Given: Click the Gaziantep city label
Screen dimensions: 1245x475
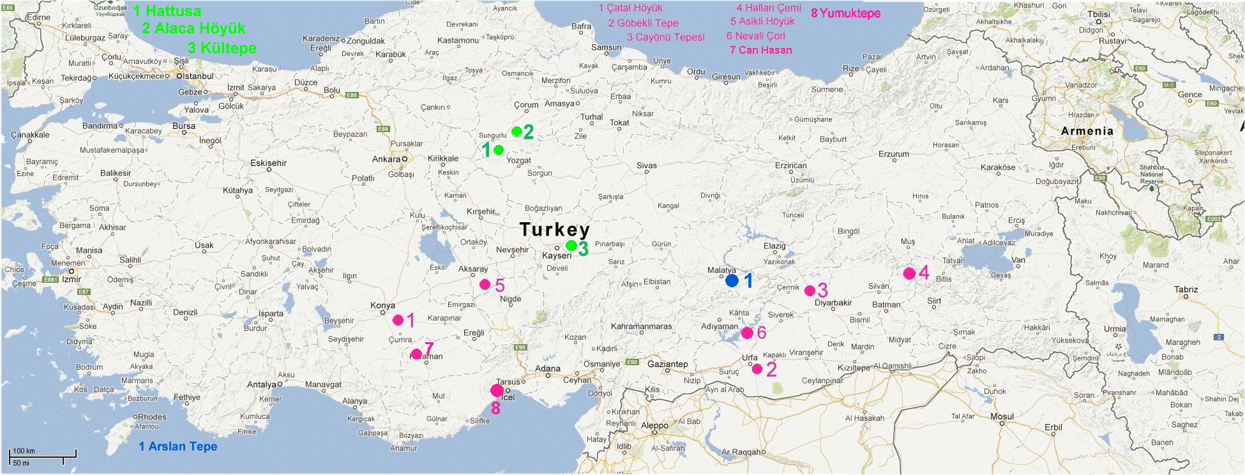Looking at the screenshot, I should coord(667,365).
